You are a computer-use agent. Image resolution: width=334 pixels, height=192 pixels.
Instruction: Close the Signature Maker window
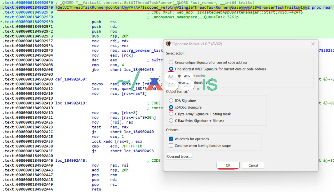(x=313, y=44)
